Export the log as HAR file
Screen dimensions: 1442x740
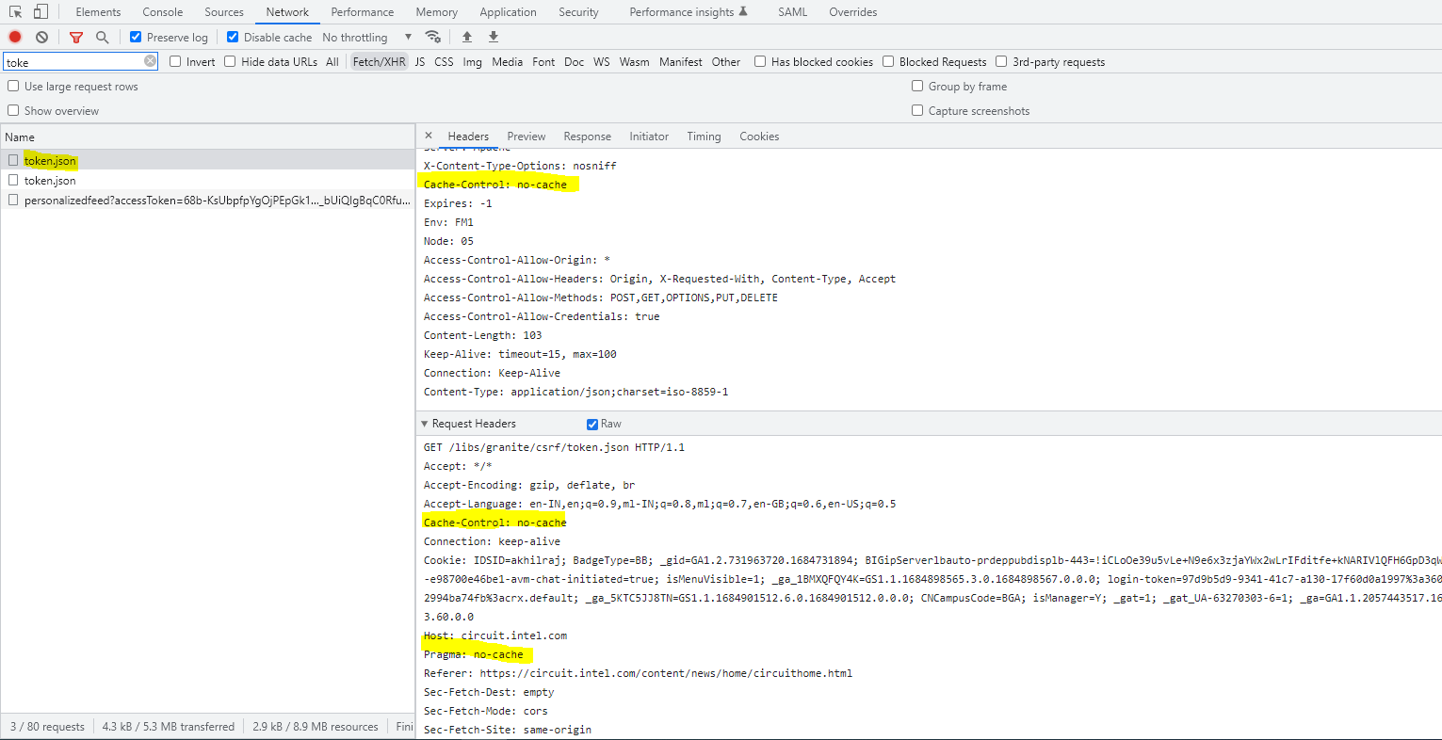[x=493, y=37]
